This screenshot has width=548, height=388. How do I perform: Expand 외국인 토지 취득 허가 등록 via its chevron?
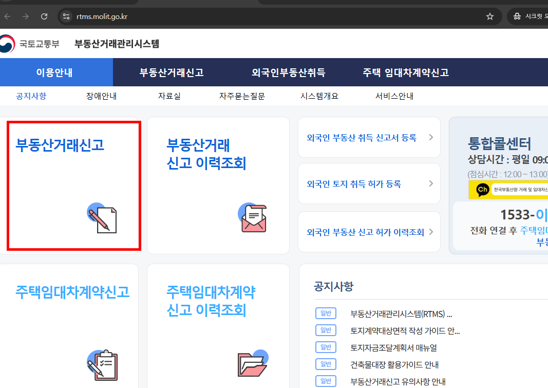click(x=430, y=183)
